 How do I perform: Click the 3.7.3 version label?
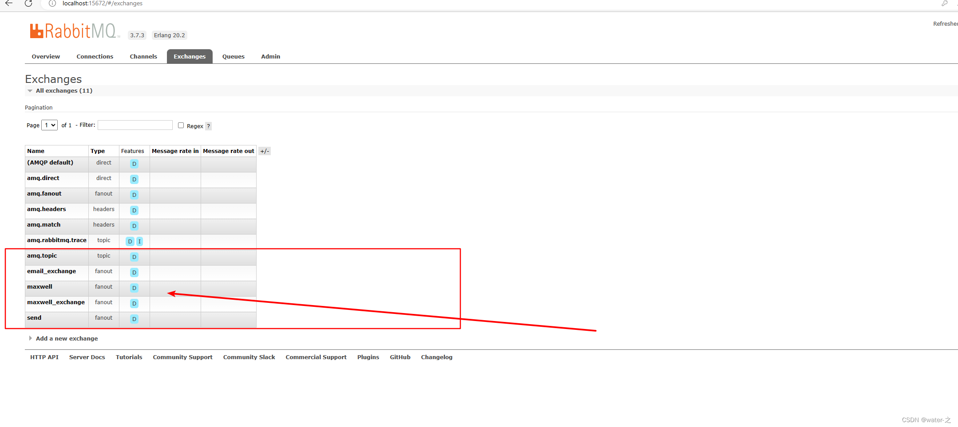click(x=137, y=35)
